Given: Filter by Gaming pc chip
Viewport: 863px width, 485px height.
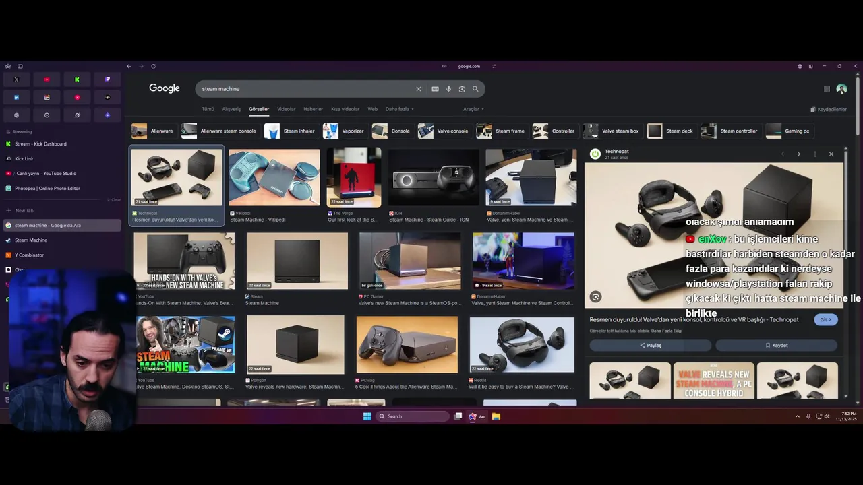Looking at the screenshot, I should (788, 131).
